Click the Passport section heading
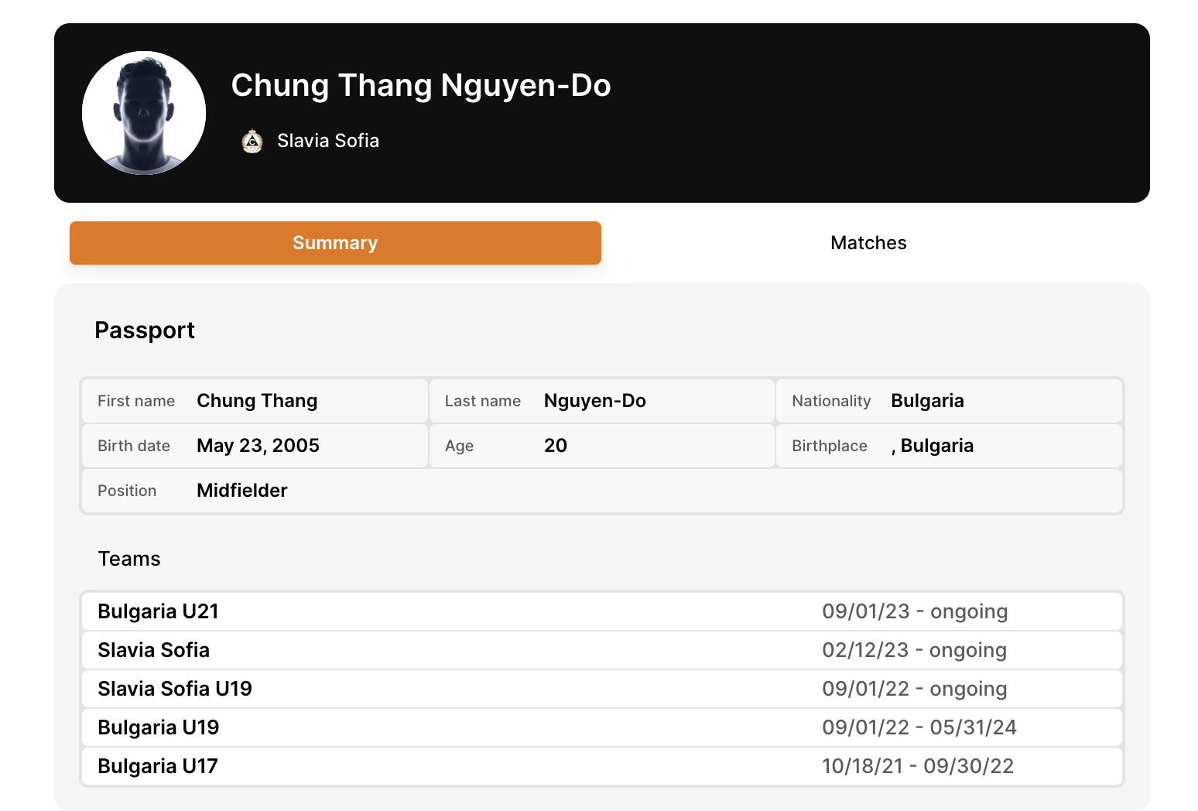 point(145,330)
